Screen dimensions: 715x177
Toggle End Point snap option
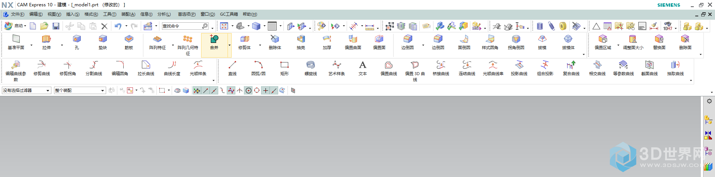tap(205, 90)
